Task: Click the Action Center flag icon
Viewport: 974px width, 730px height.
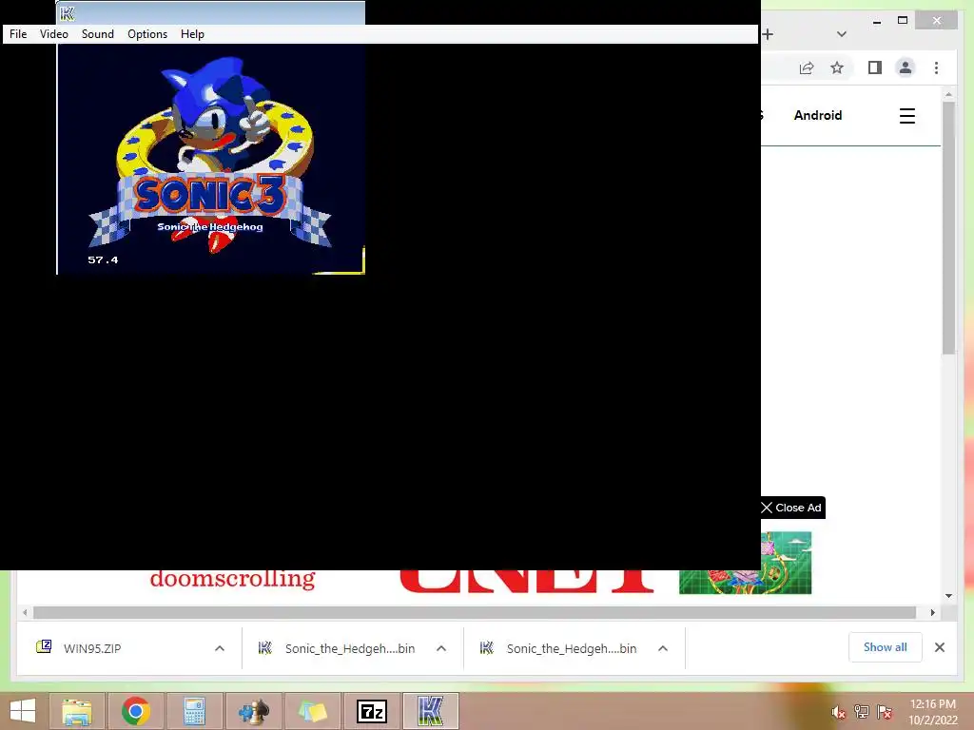Action: coord(885,712)
